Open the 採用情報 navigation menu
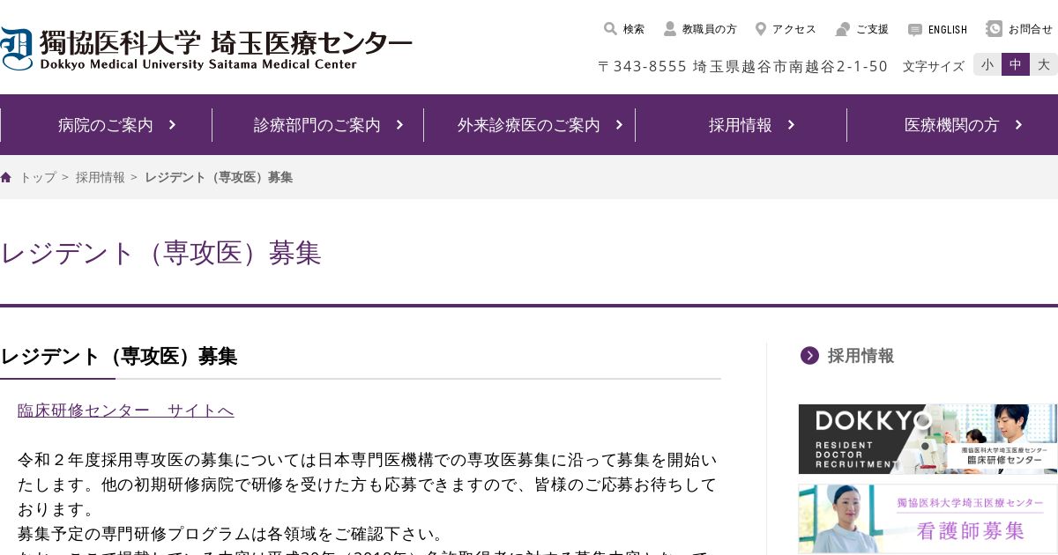Screen dimensions: 1058x555 (741, 125)
